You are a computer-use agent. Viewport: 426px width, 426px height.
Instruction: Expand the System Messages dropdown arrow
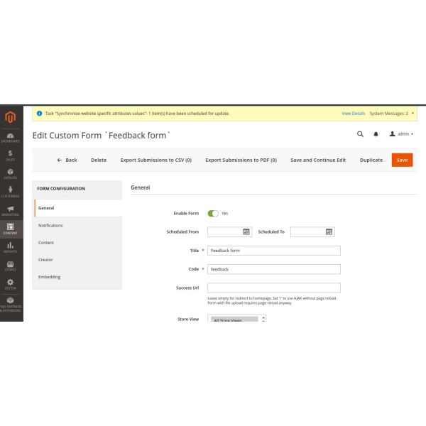(x=413, y=113)
